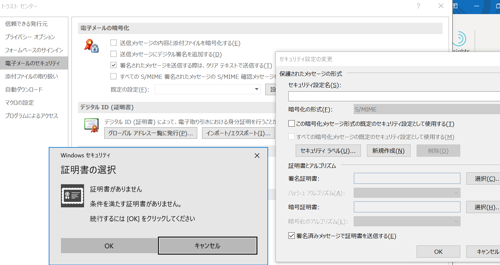Click キャンセル in セキュリティ設定の変更 dialog
500x265 pixels.
click(x=483, y=252)
